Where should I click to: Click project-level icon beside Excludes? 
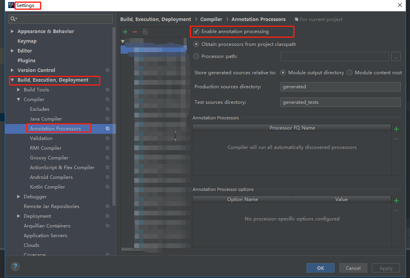click(107, 109)
